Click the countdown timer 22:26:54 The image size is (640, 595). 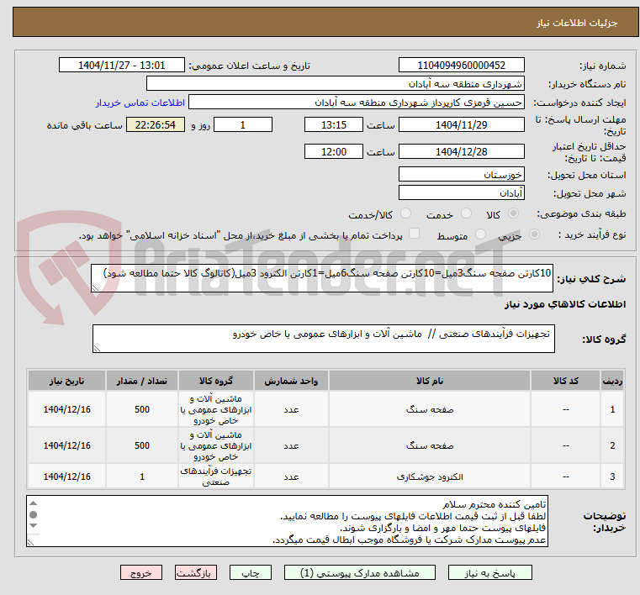click(156, 124)
